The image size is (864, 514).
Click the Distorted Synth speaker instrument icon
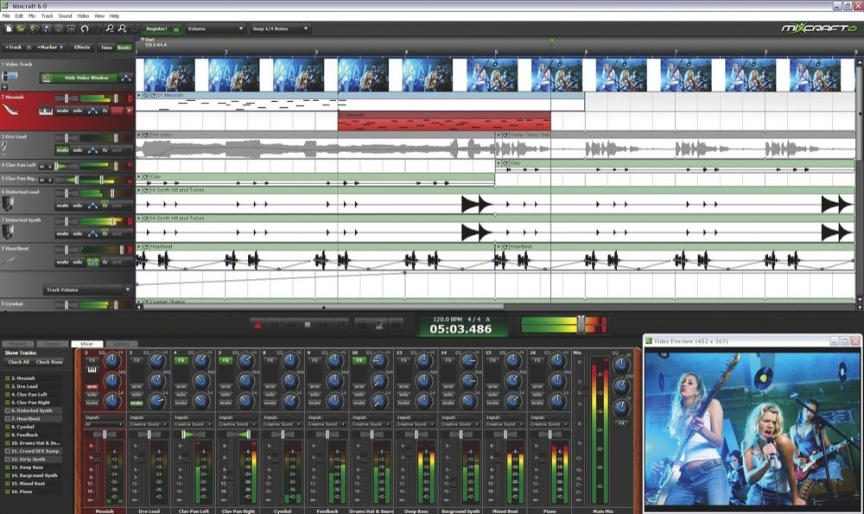(x=8, y=232)
